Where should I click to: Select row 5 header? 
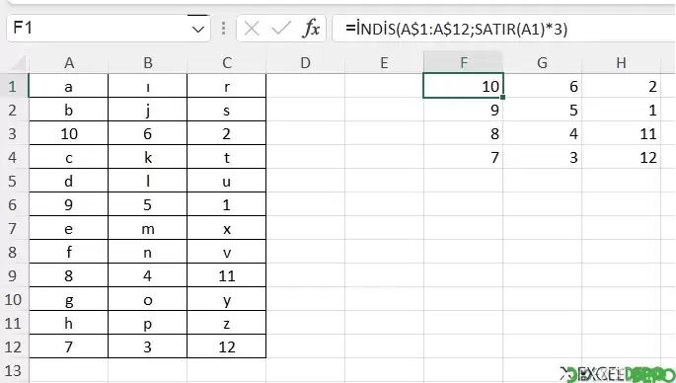point(13,181)
